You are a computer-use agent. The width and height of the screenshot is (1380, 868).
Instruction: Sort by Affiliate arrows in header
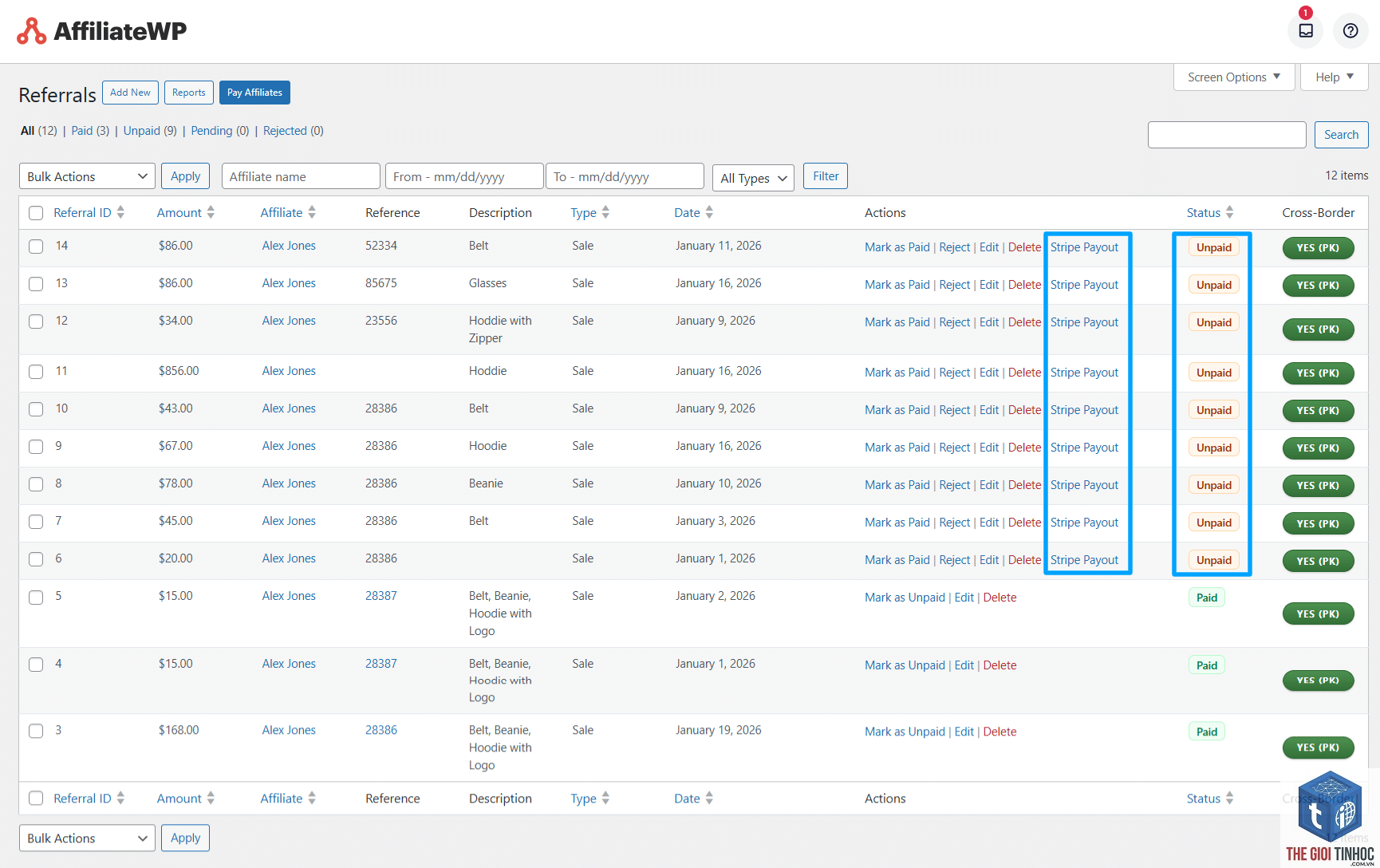[312, 212]
